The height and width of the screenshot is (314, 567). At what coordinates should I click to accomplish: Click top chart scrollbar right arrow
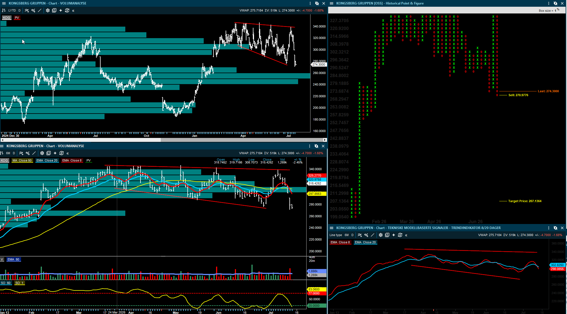(325, 140)
